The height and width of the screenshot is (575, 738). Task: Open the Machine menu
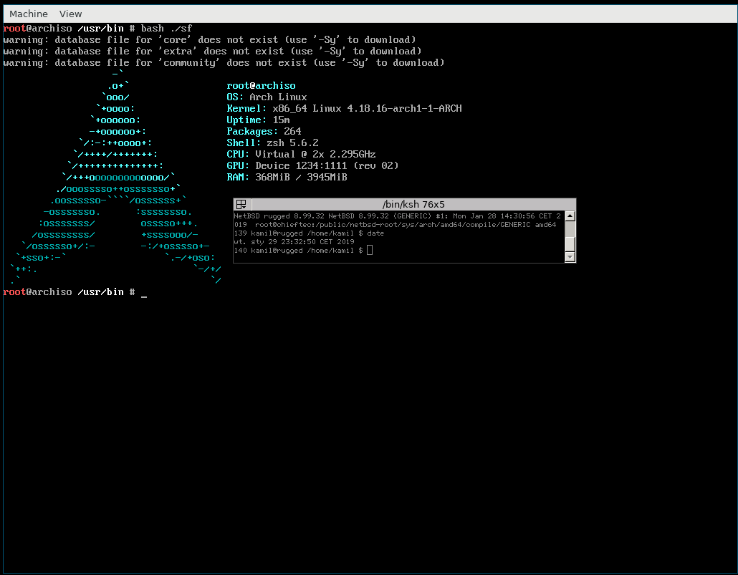pos(28,14)
